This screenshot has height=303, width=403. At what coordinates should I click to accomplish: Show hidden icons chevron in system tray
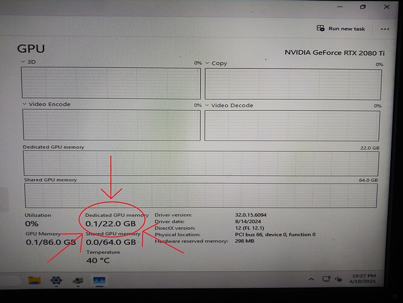[x=311, y=279]
